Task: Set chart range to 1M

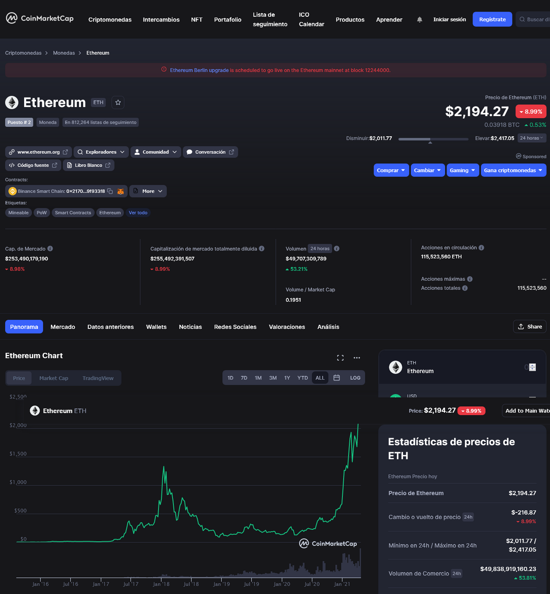Action: pyautogui.click(x=258, y=378)
